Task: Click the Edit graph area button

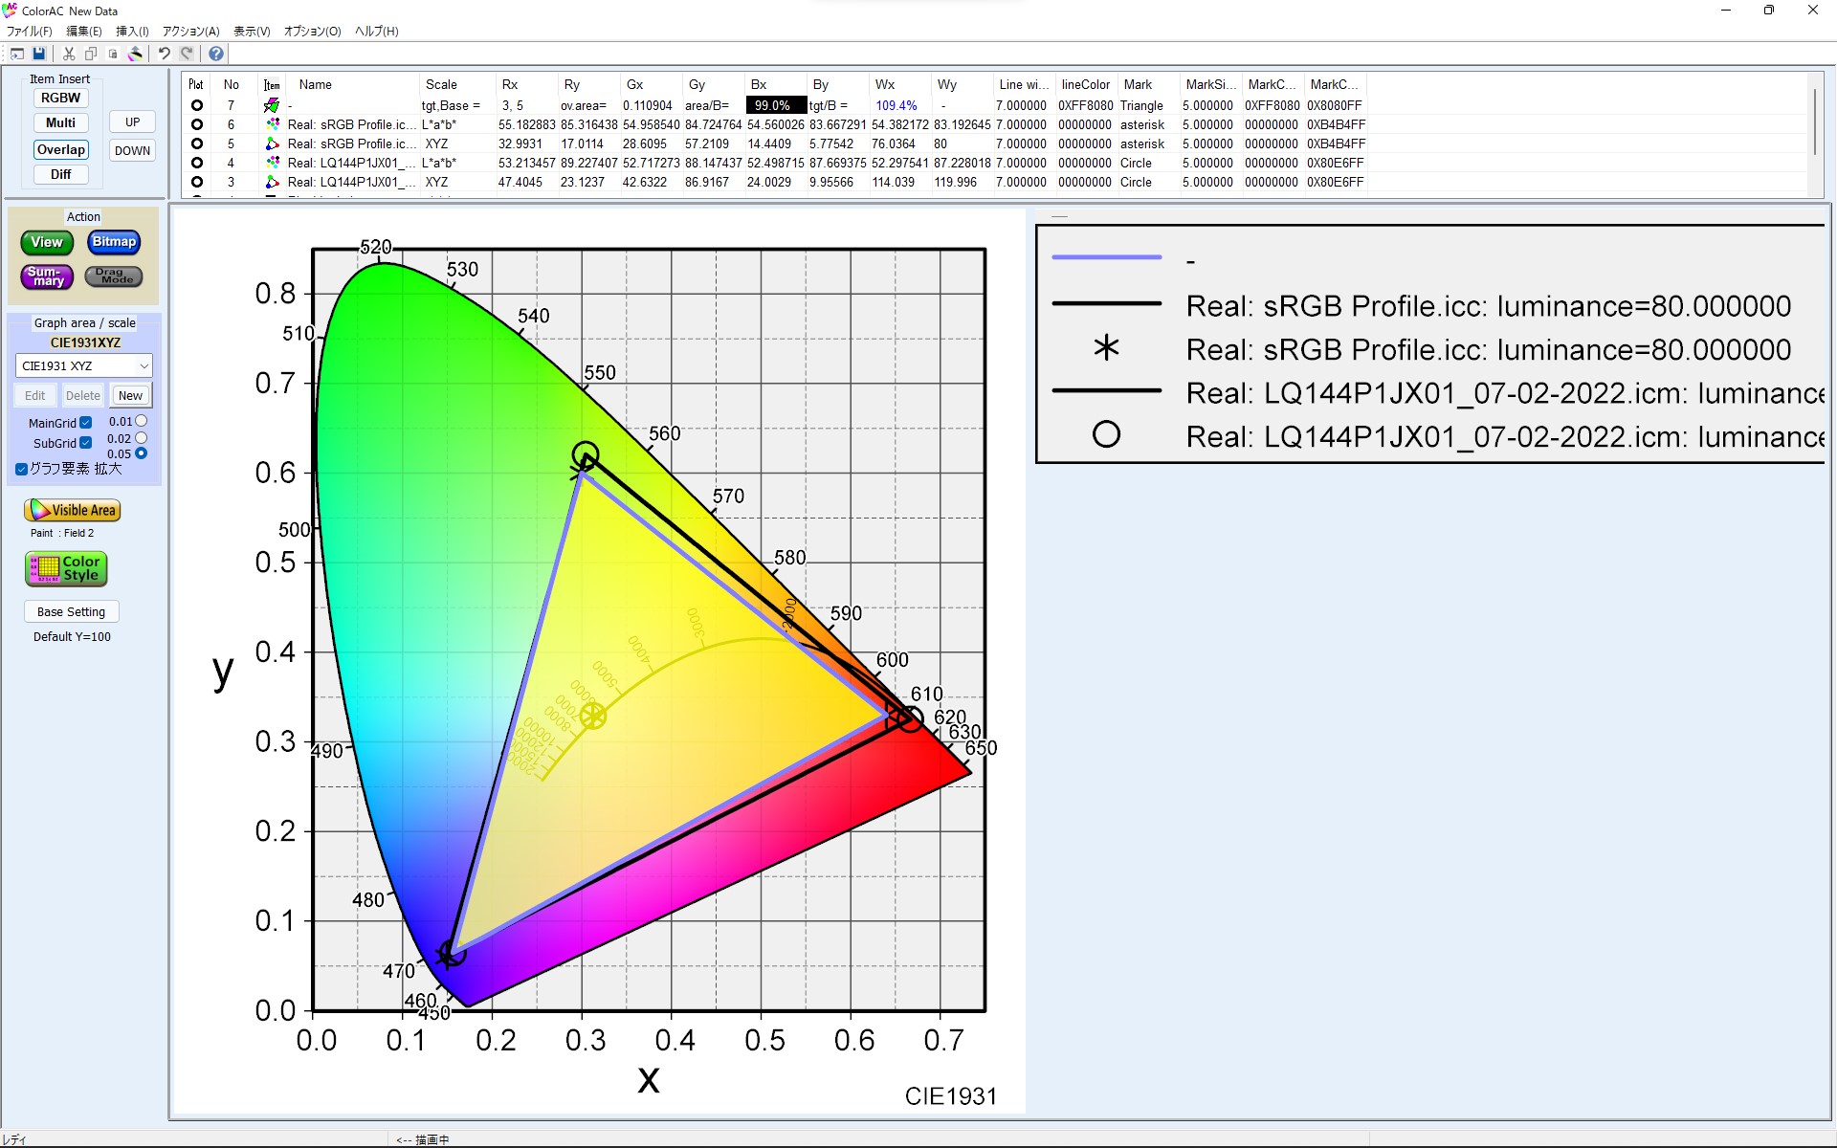Action: click(35, 395)
